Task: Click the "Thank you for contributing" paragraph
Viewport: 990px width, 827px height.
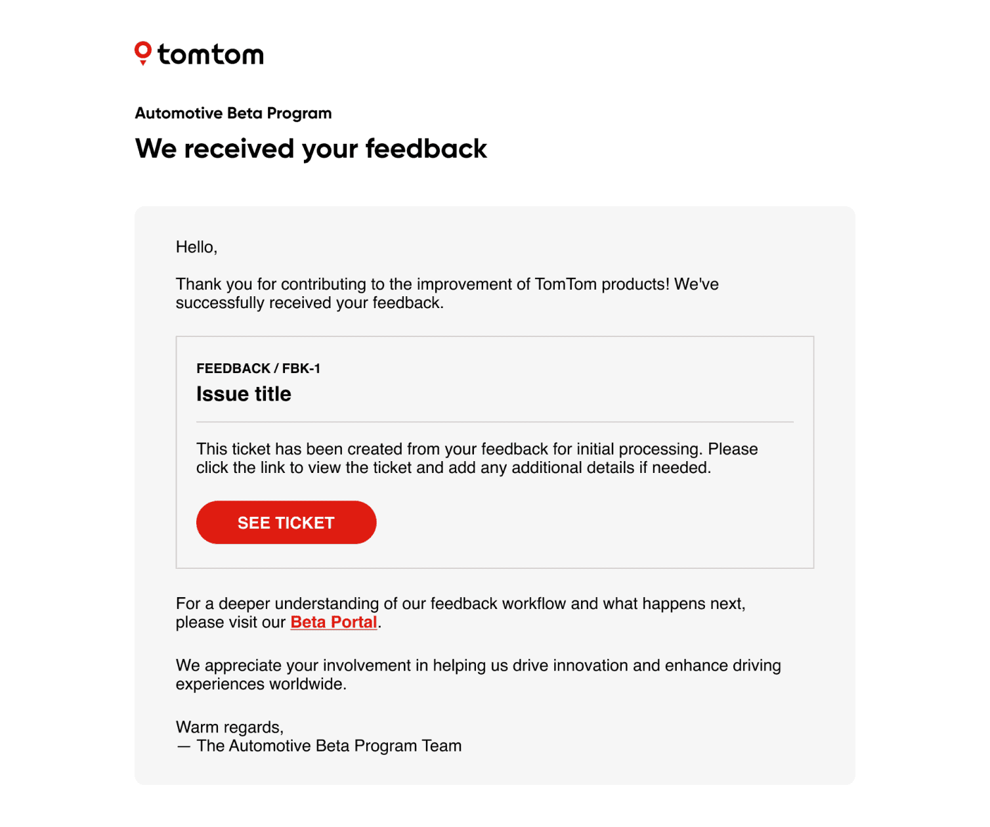Action: pos(447,284)
